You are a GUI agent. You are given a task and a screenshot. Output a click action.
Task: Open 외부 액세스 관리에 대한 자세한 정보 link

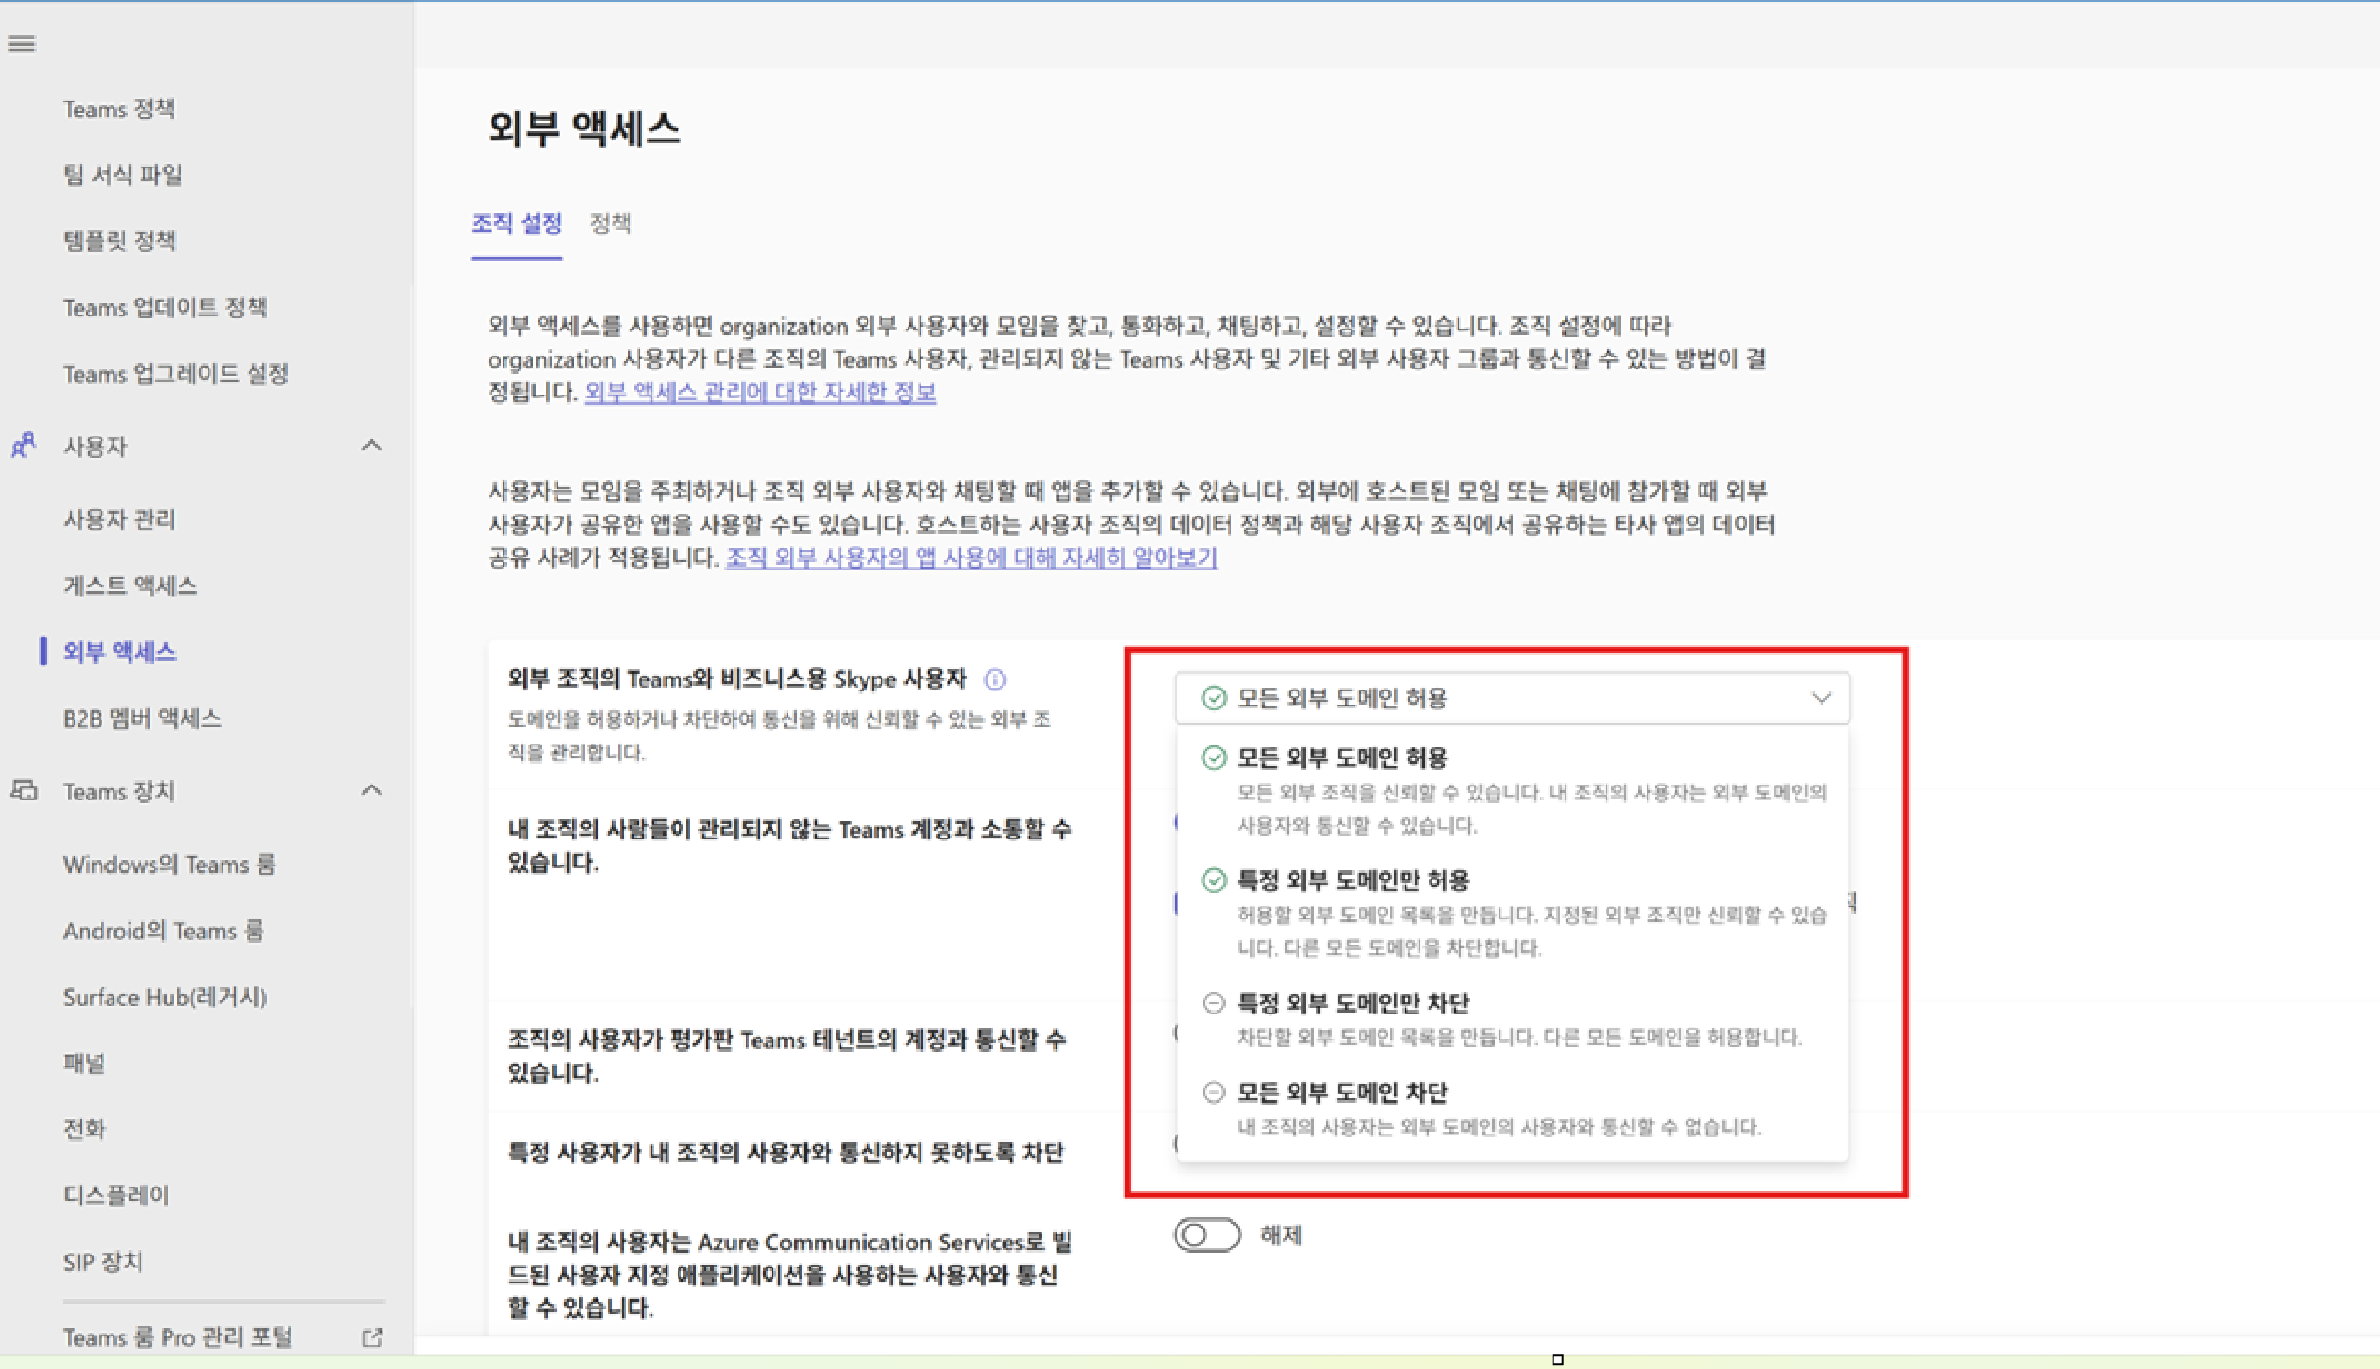pyautogui.click(x=760, y=392)
